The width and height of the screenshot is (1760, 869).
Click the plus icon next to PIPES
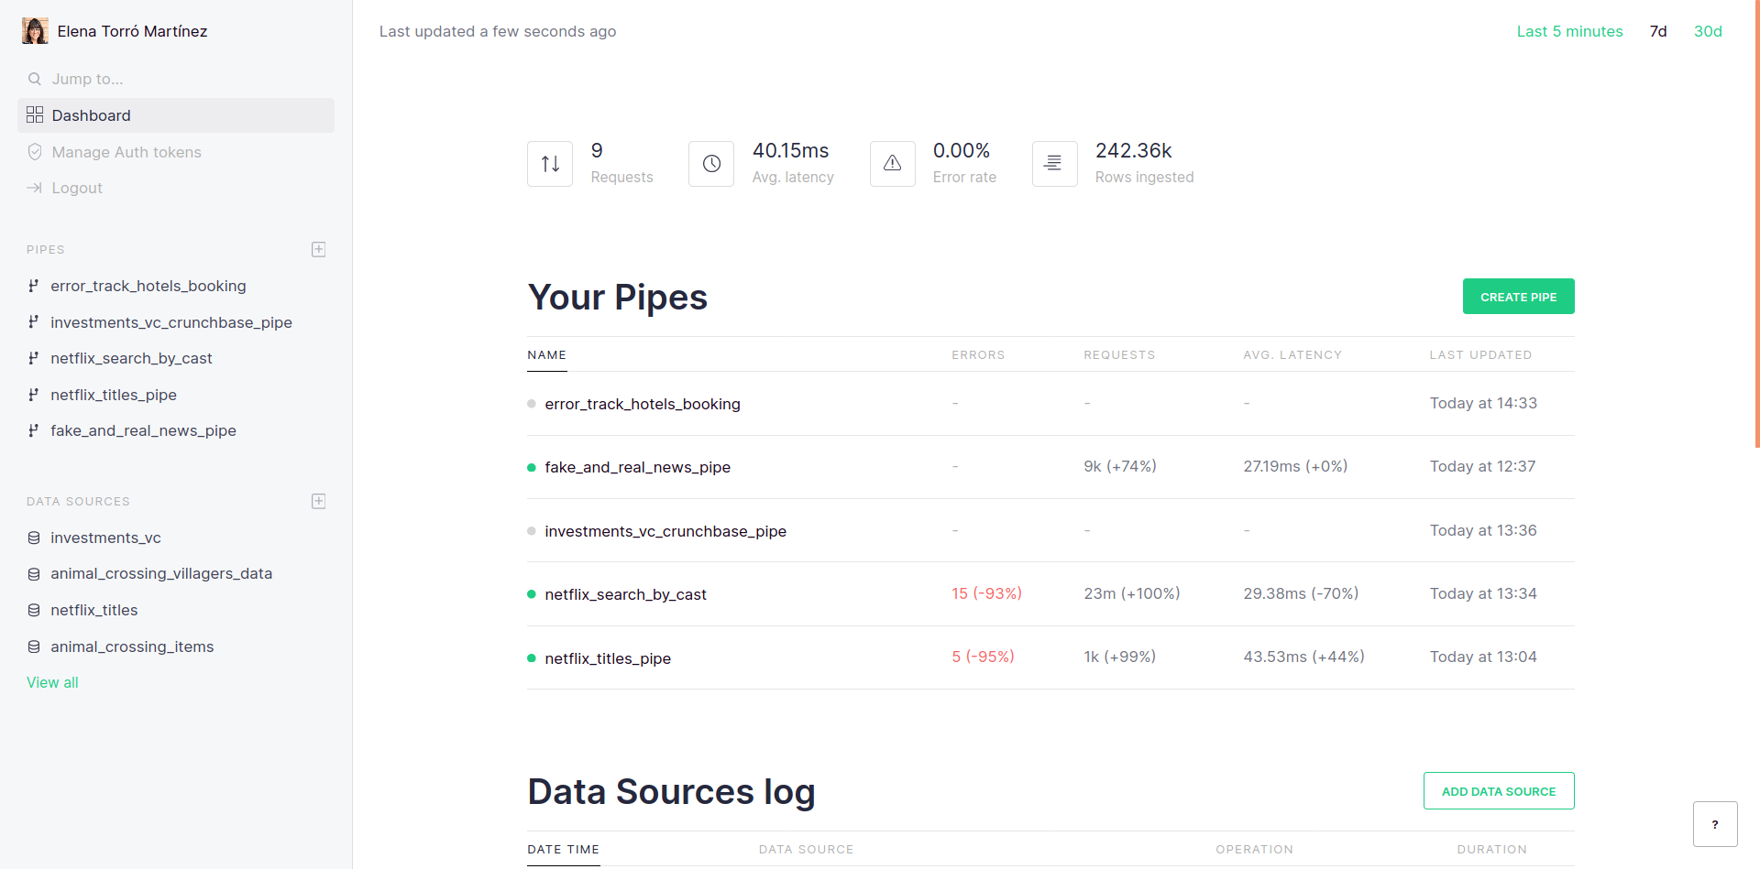318,249
